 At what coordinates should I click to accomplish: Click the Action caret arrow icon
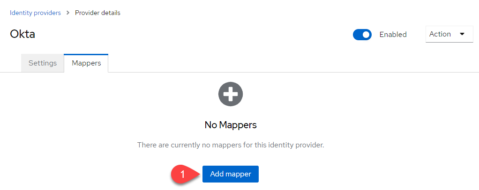(462, 34)
